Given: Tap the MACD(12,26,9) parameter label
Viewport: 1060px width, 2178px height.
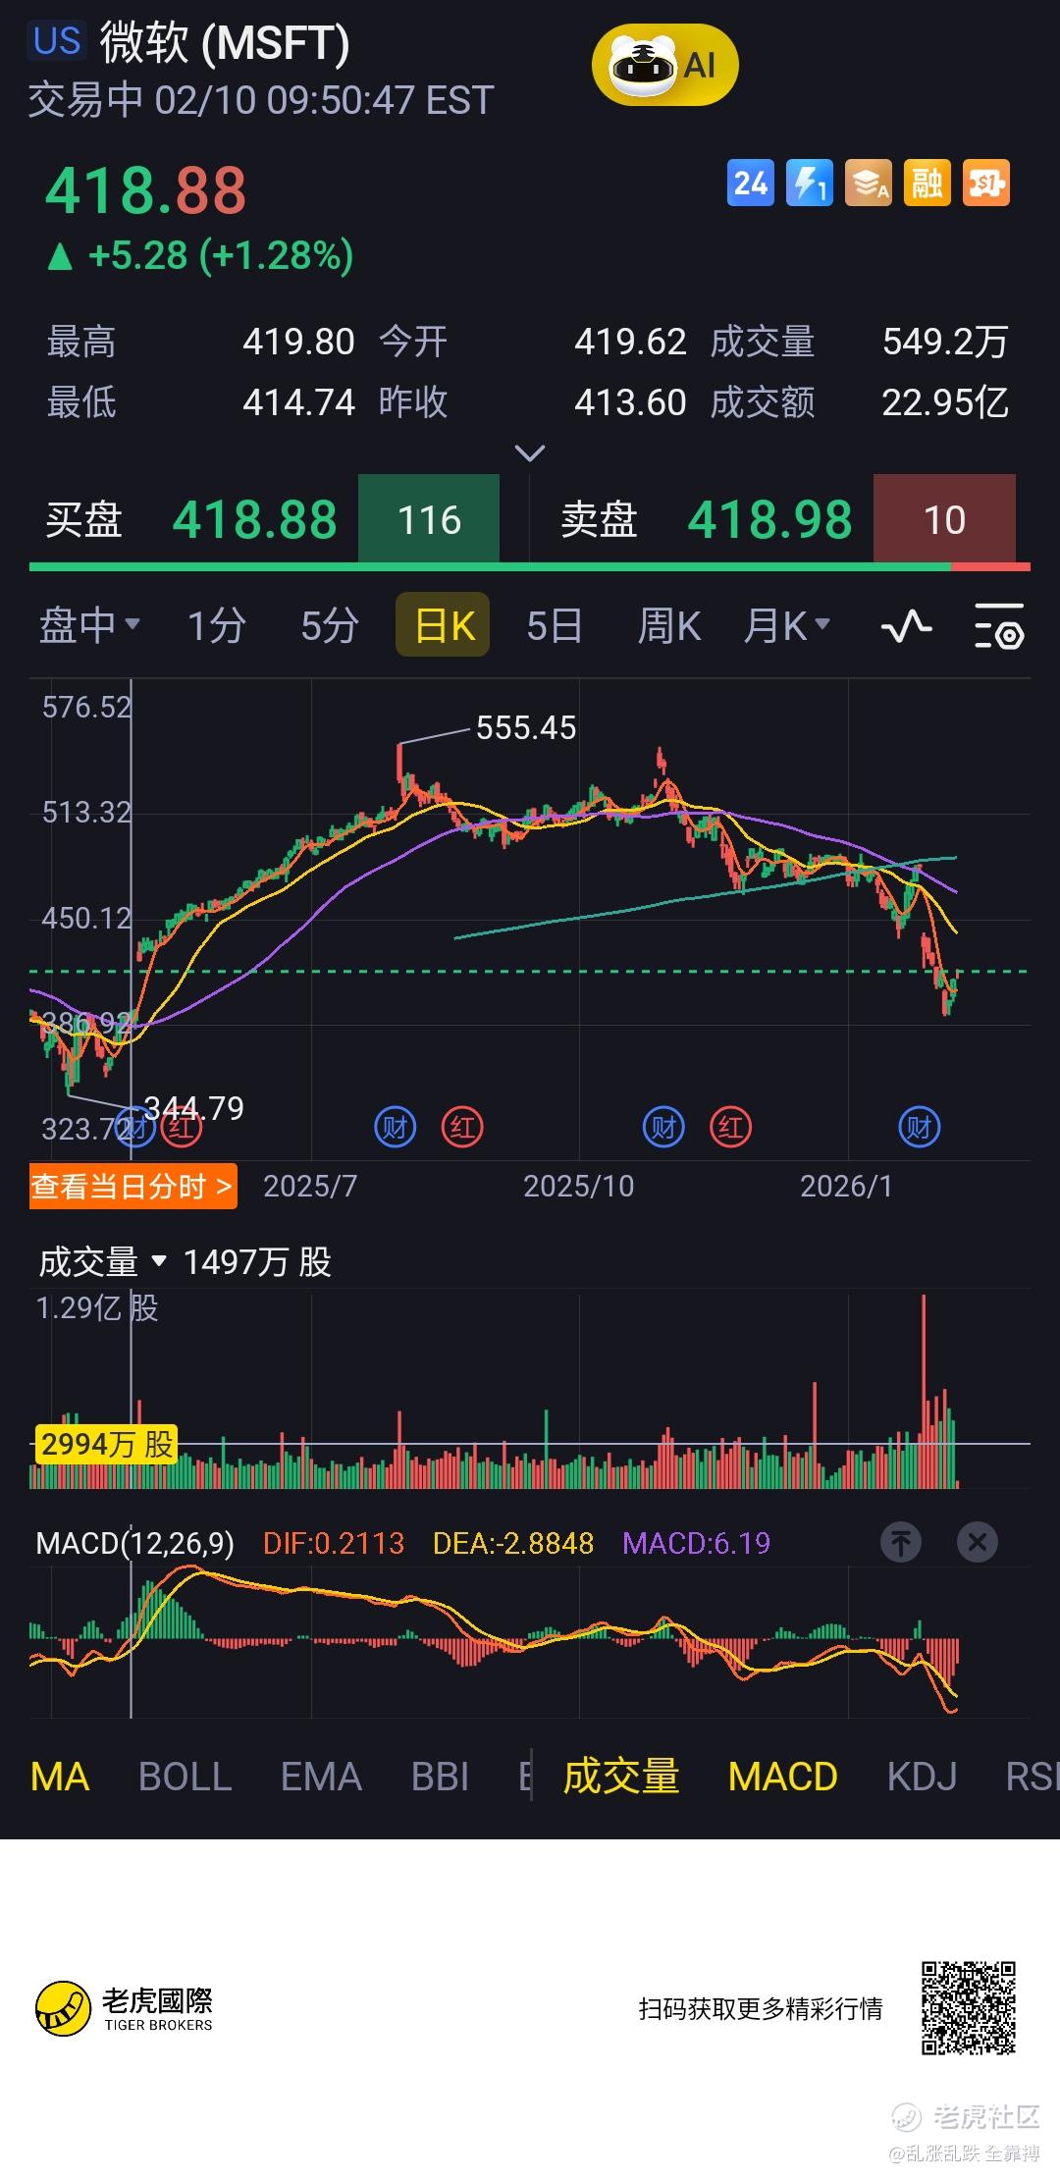Looking at the screenshot, I should point(134,1544).
